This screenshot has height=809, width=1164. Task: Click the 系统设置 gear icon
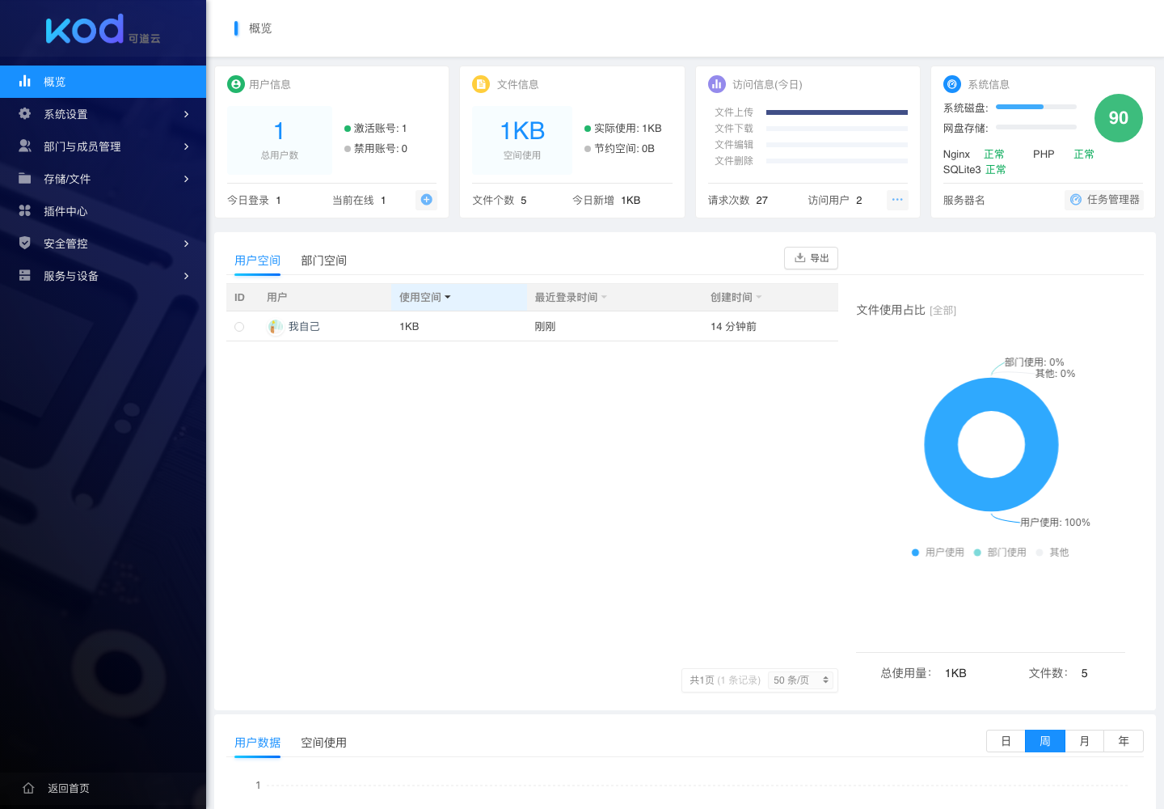(25, 113)
